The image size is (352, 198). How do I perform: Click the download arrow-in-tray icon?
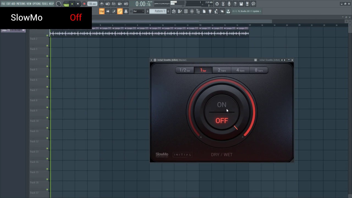(228, 11)
